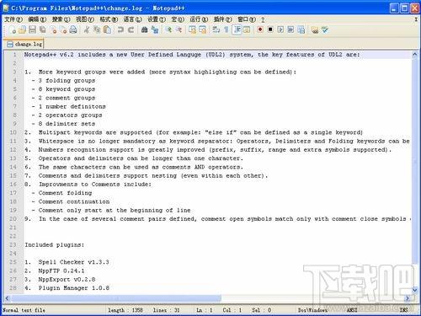Toggle the INS insert mode indicator
This screenshot has height=316, width=421.
coord(403,310)
